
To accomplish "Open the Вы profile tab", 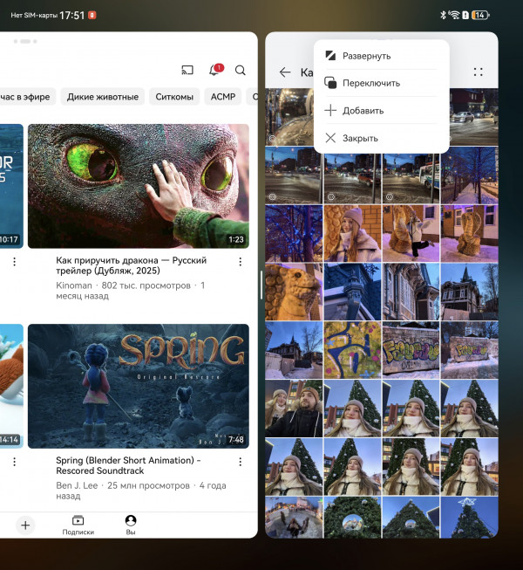I will point(131,525).
